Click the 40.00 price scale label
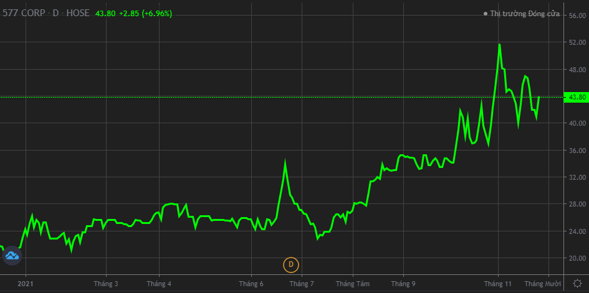 577,123
